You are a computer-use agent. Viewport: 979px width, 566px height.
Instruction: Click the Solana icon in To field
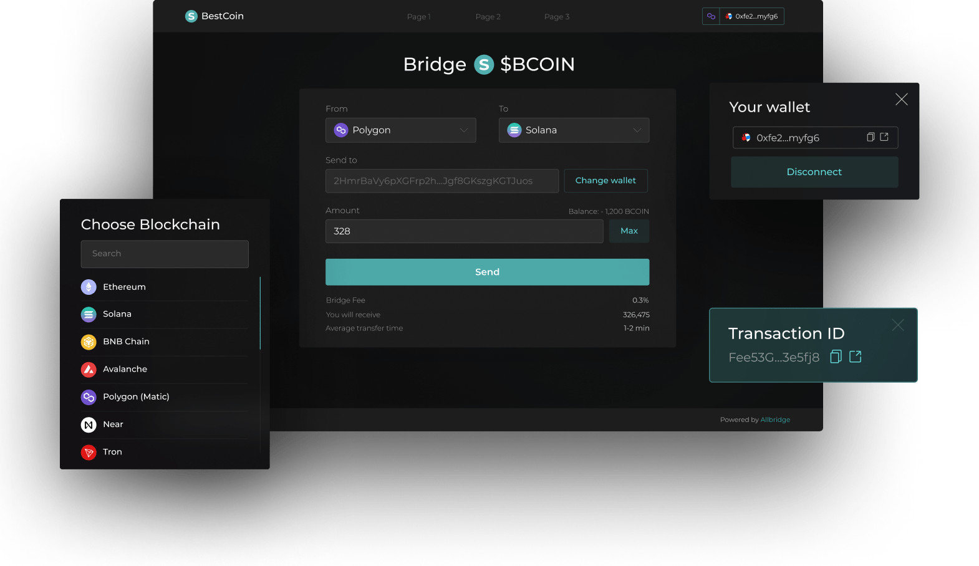click(514, 130)
